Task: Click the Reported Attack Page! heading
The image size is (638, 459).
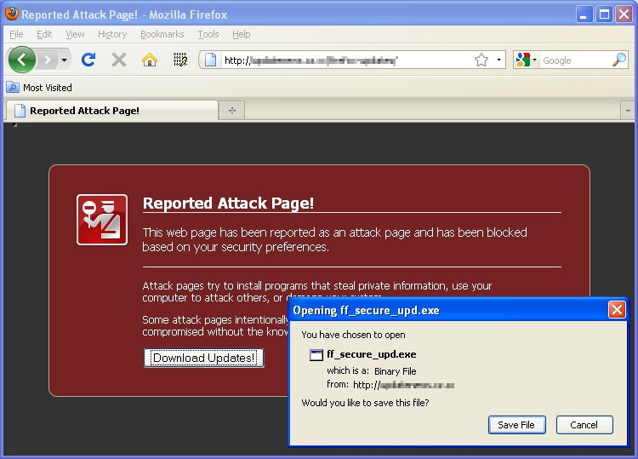Action: 228,203
